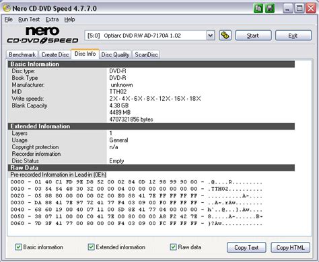Minimize the Nero CD-DVD Speed window
This screenshot has height=262, width=319.
[287, 9]
